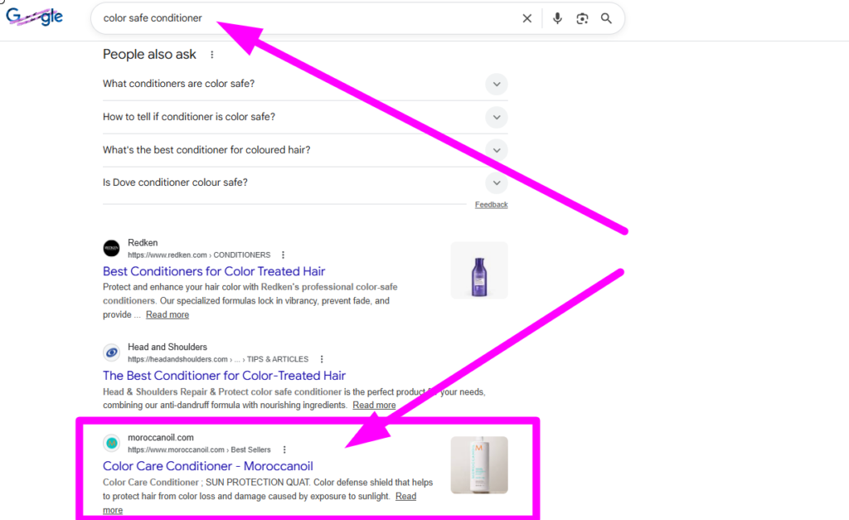This screenshot has height=520, width=849.
Task: Click the Feedback link
Action: [491, 204]
